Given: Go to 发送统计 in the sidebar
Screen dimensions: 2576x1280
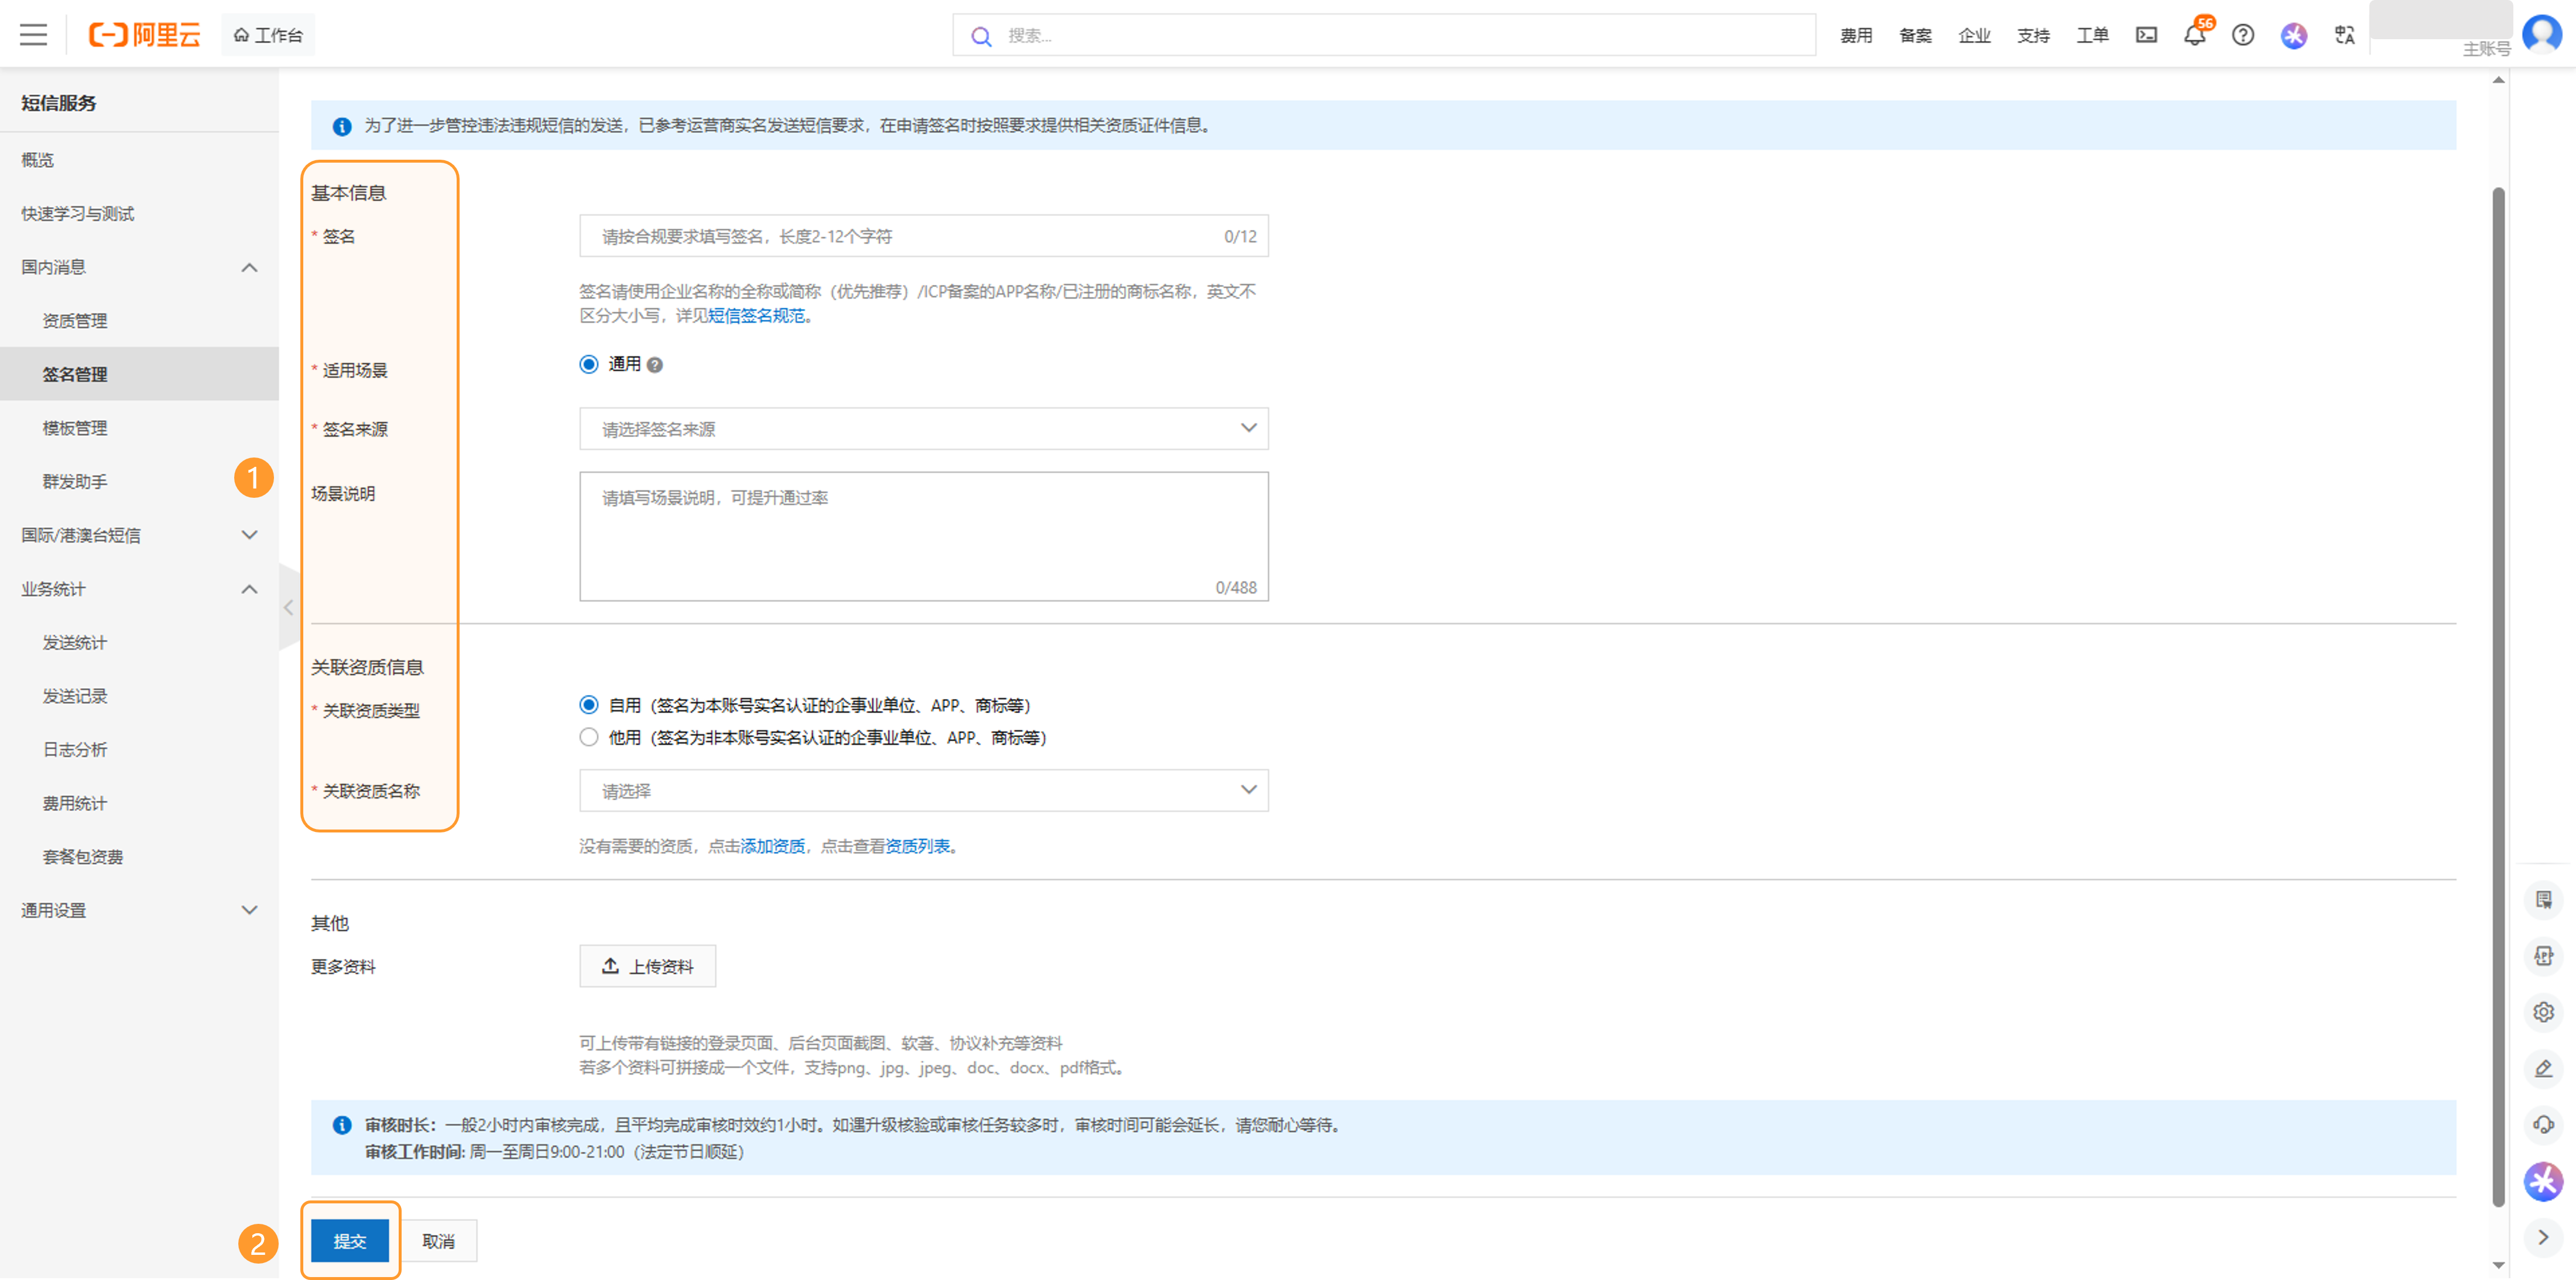Looking at the screenshot, I should coord(75,642).
